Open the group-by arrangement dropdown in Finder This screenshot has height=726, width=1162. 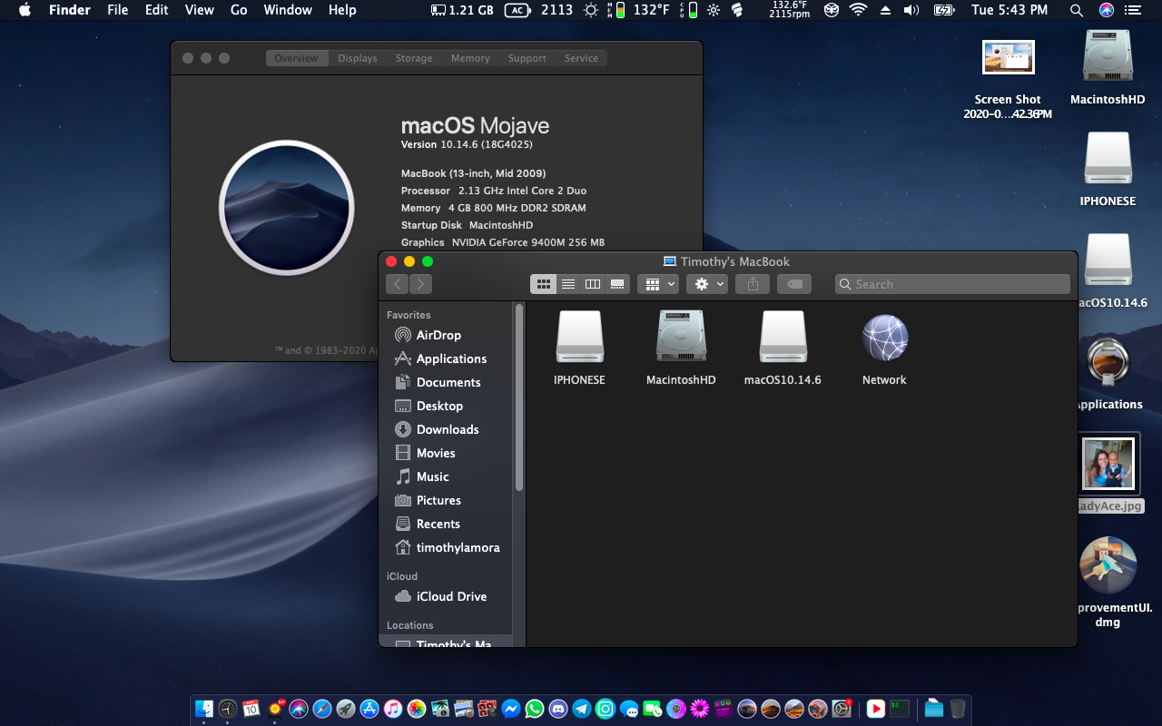coord(658,284)
